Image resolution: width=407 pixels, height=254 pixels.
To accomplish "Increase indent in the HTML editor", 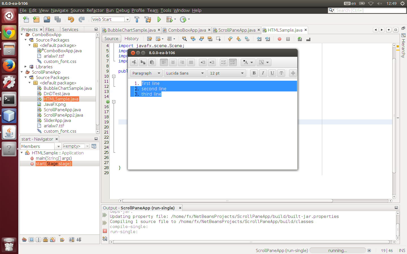I will click(212, 62).
